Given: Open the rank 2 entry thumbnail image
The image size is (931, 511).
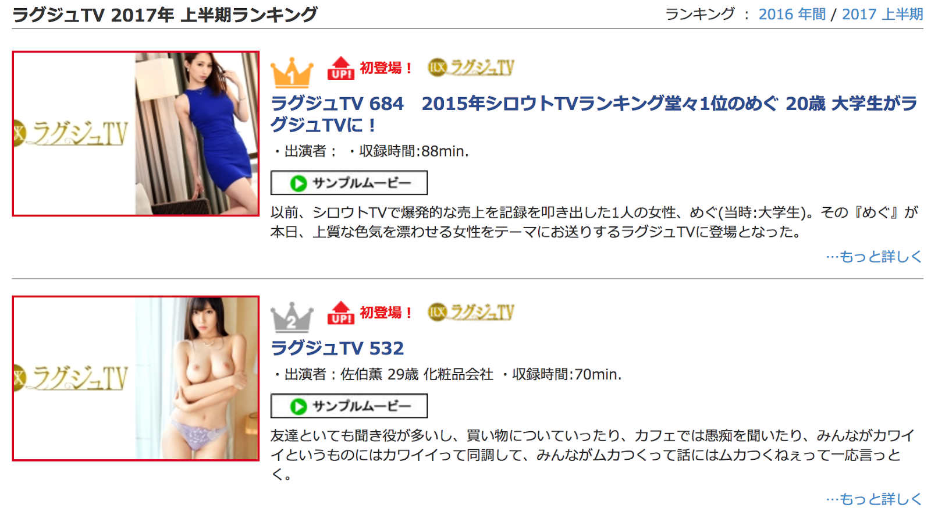Looking at the screenshot, I should pos(136,378).
